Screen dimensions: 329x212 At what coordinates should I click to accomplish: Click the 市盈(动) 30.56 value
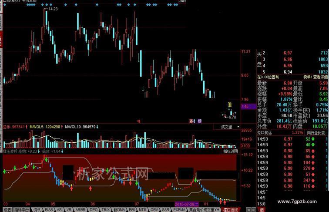(322, 115)
